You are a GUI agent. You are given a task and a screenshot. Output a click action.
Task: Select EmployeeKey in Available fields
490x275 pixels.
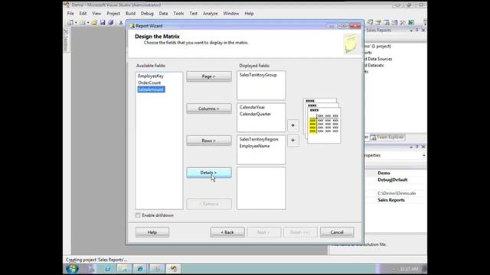[151, 76]
